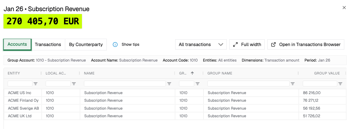Expand table with Full width button
The height and width of the screenshot is (129, 351).
(x=247, y=45)
